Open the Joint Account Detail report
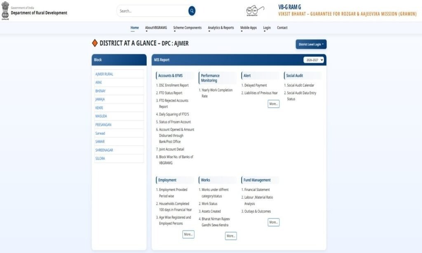 pos(171,150)
